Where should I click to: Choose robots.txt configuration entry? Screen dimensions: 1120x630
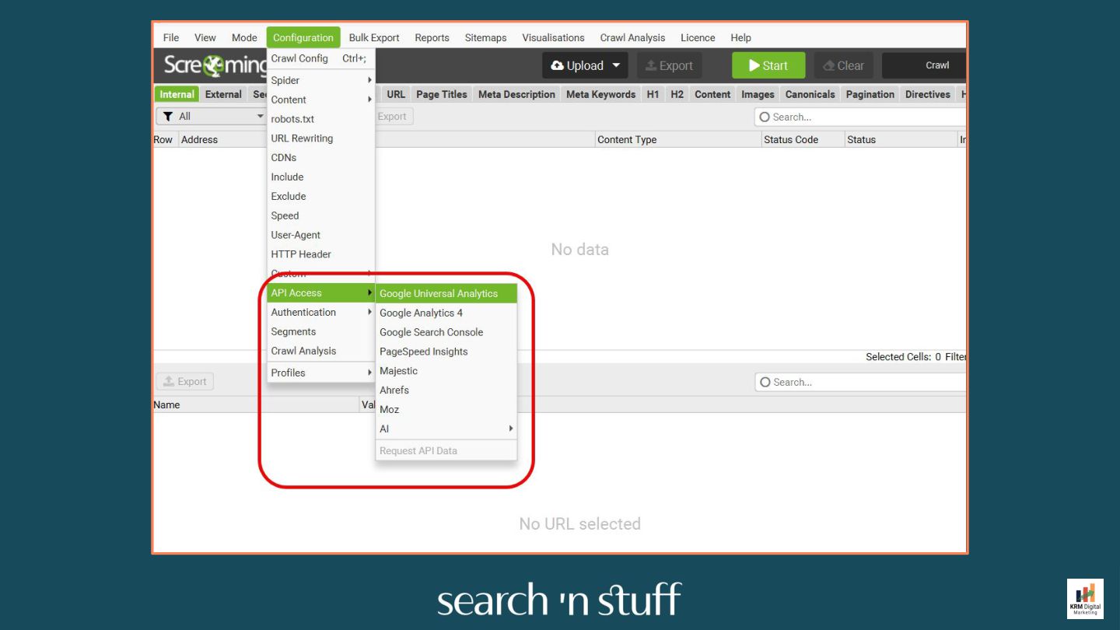(320, 119)
